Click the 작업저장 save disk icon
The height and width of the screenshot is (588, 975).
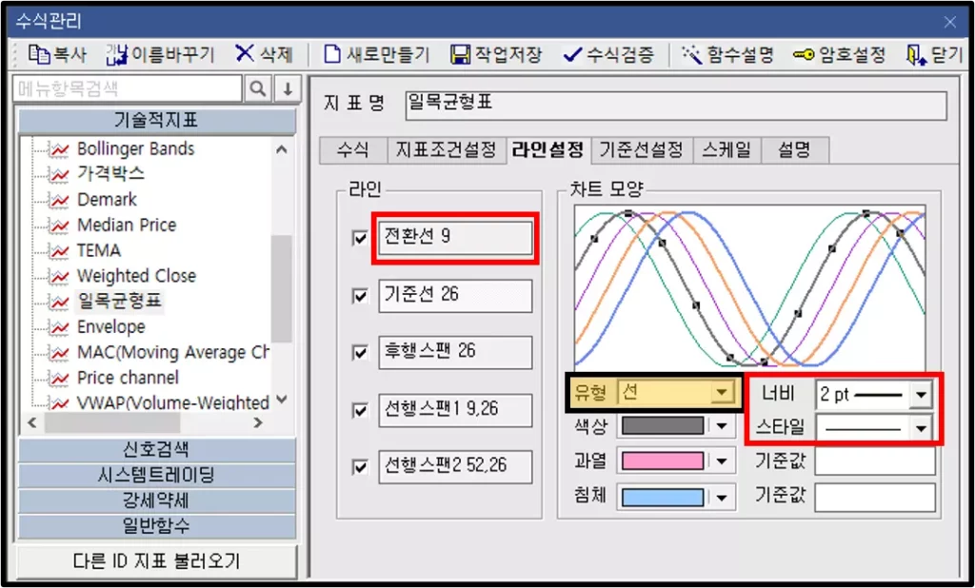point(461,54)
